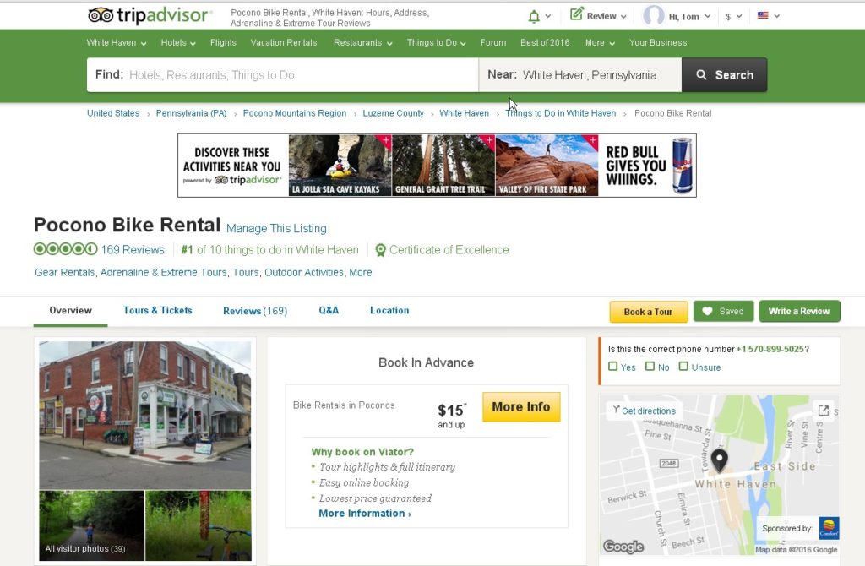This screenshot has width=865, height=566.
Task: Check the Unsure phone number checkbox
Action: [x=683, y=367]
